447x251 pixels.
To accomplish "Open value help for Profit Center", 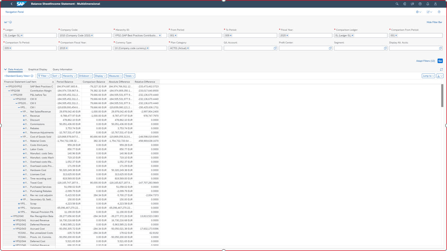I will [x=330, y=48].
